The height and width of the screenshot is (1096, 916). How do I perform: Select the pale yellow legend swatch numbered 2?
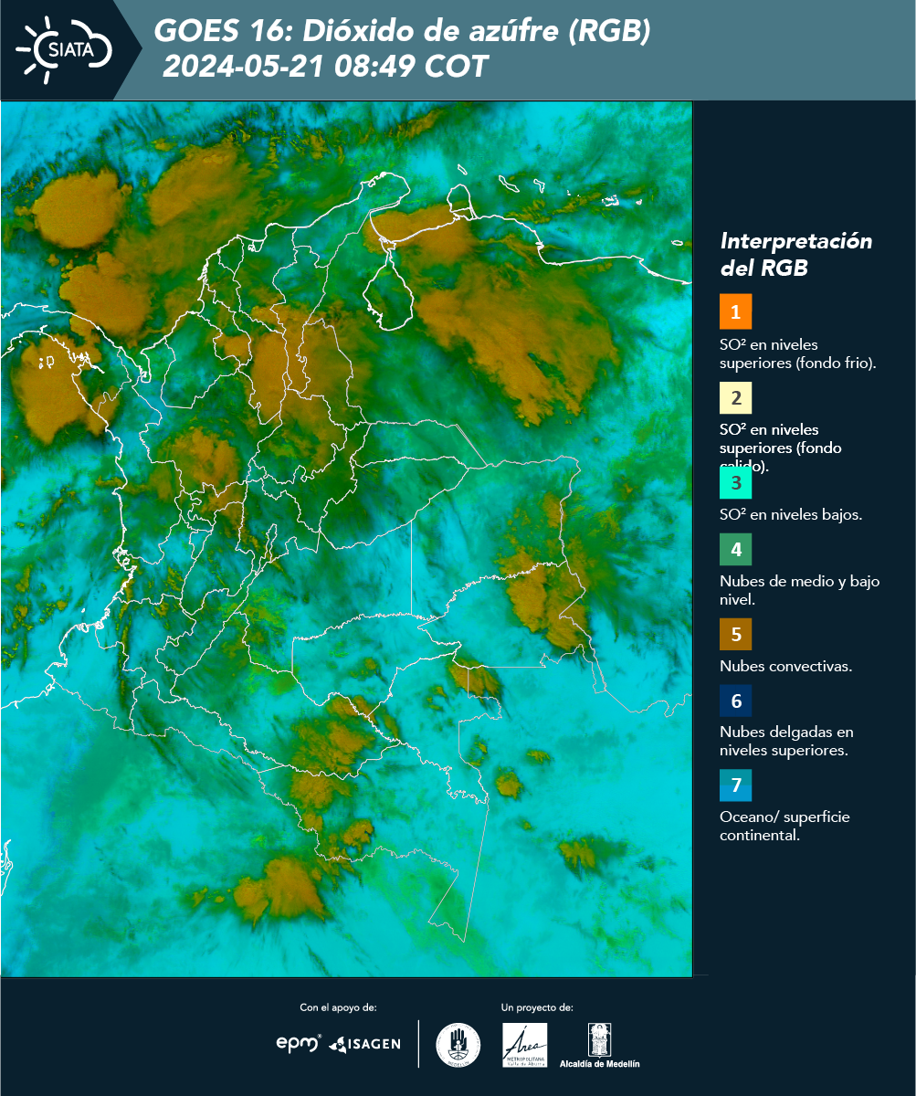[x=735, y=398]
